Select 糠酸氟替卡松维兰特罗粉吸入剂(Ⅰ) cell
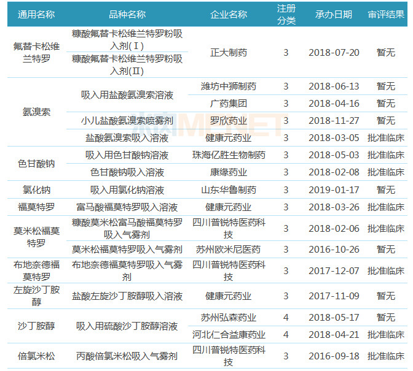The width and height of the screenshot is (413, 371). click(127, 40)
